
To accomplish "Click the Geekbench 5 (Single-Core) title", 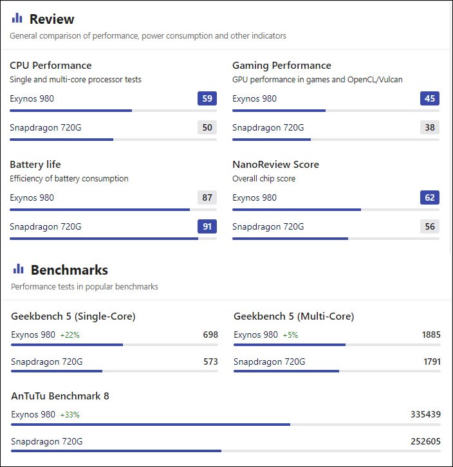I will pos(73,316).
